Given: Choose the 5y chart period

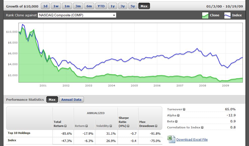Looking at the screenshot, I should tap(133, 6).
